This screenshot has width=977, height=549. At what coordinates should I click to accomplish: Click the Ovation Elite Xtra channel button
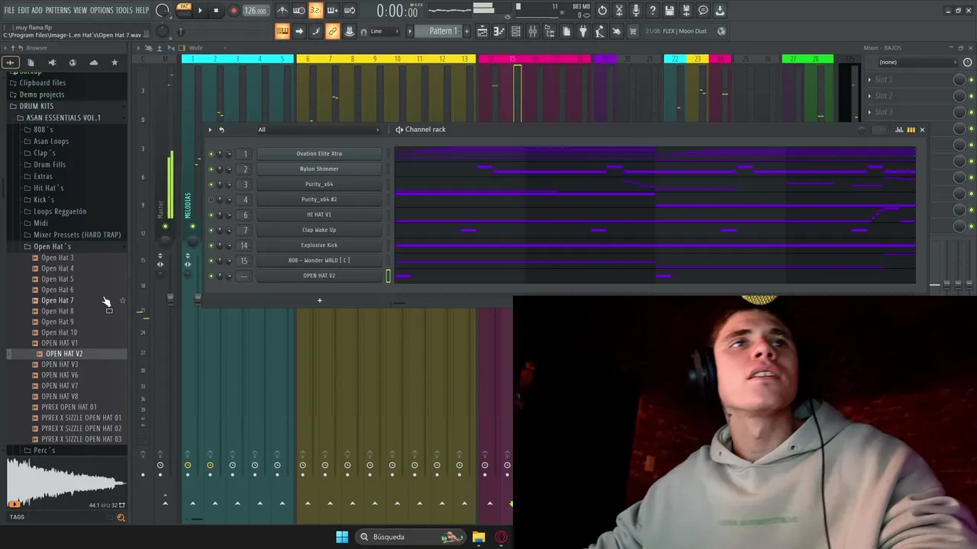[x=319, y=153]
